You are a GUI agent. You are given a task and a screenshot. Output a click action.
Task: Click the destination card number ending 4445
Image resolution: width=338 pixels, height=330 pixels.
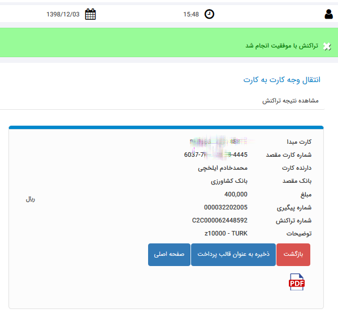[215, 155]
